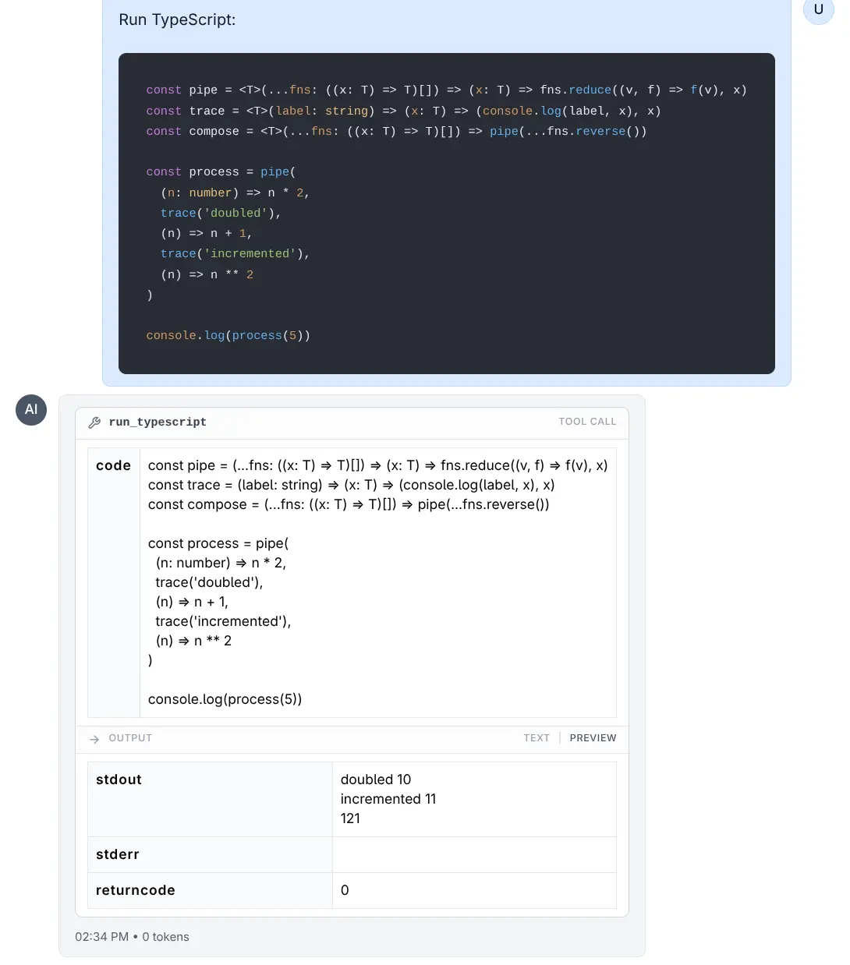Select the console.log(process(5)) line in code

click(225, 699)
